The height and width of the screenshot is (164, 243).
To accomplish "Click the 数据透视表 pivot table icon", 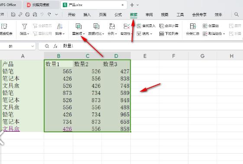I will 4,26.
